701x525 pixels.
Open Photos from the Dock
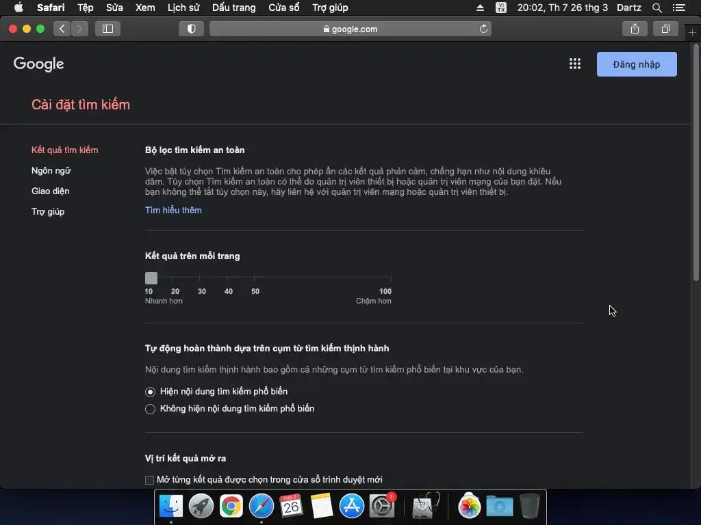[469, 506]
